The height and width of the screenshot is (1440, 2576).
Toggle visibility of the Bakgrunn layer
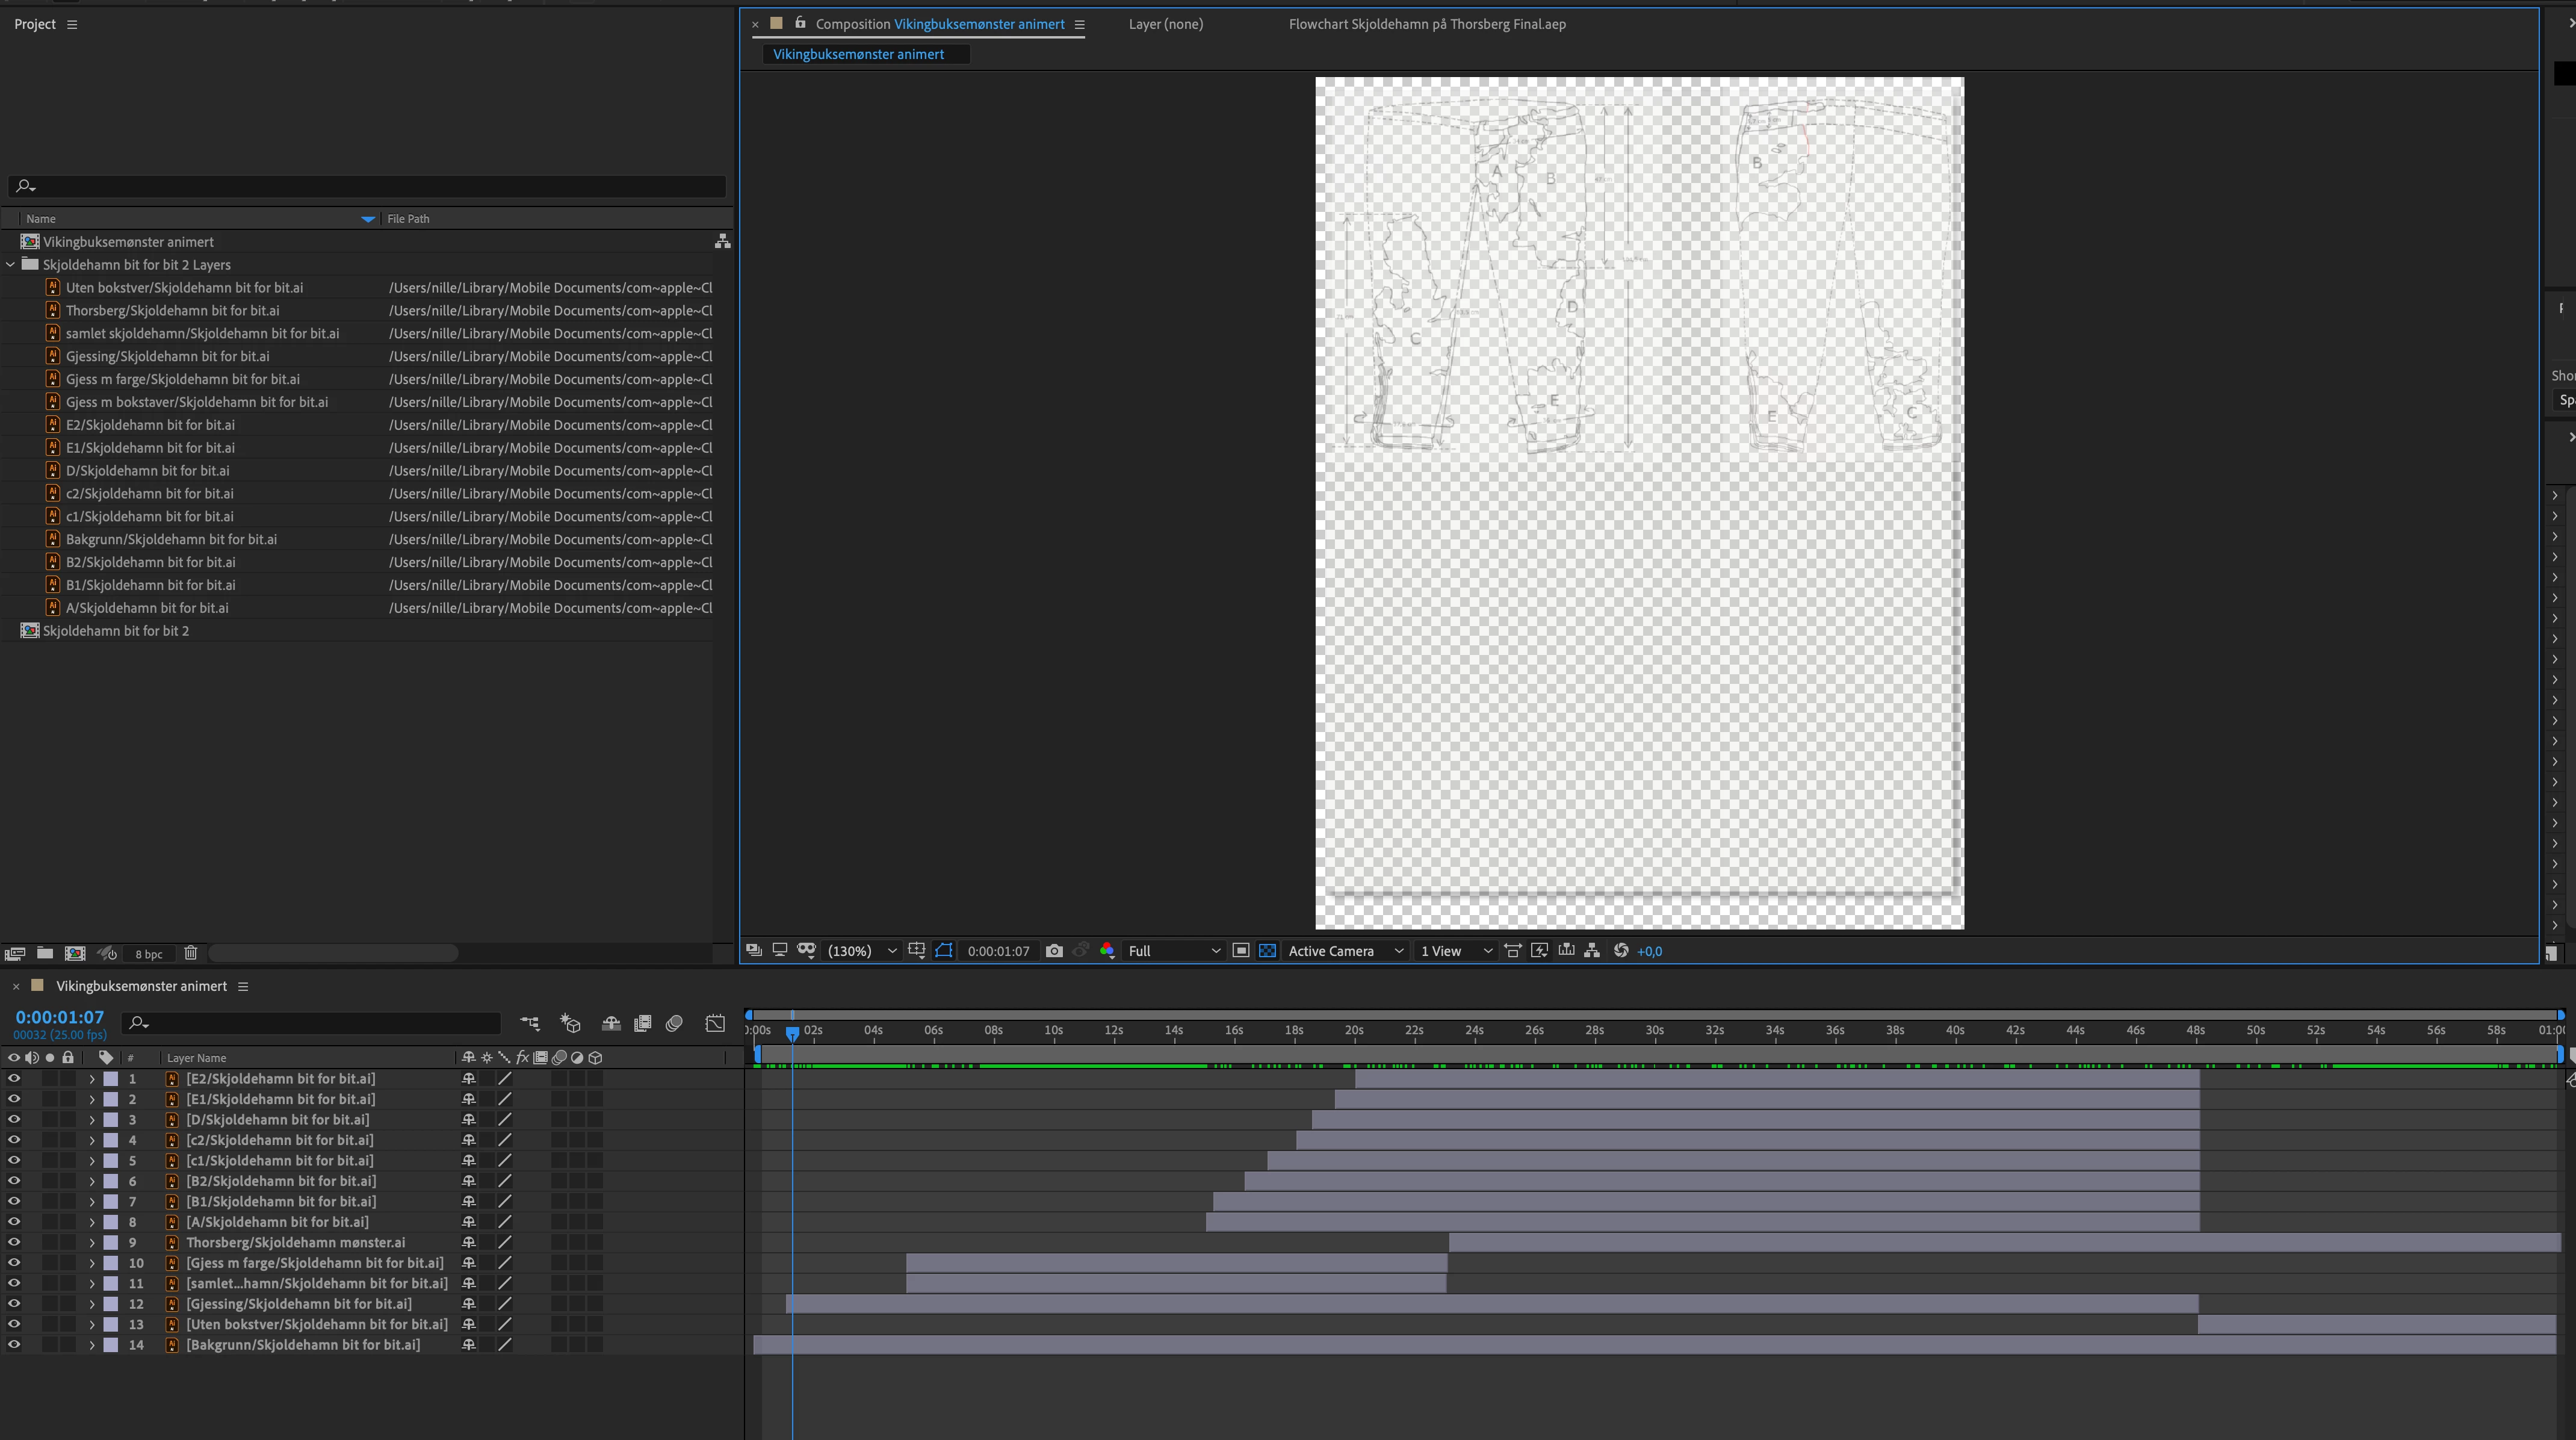pyautogui.click(x=14, y=1345)
